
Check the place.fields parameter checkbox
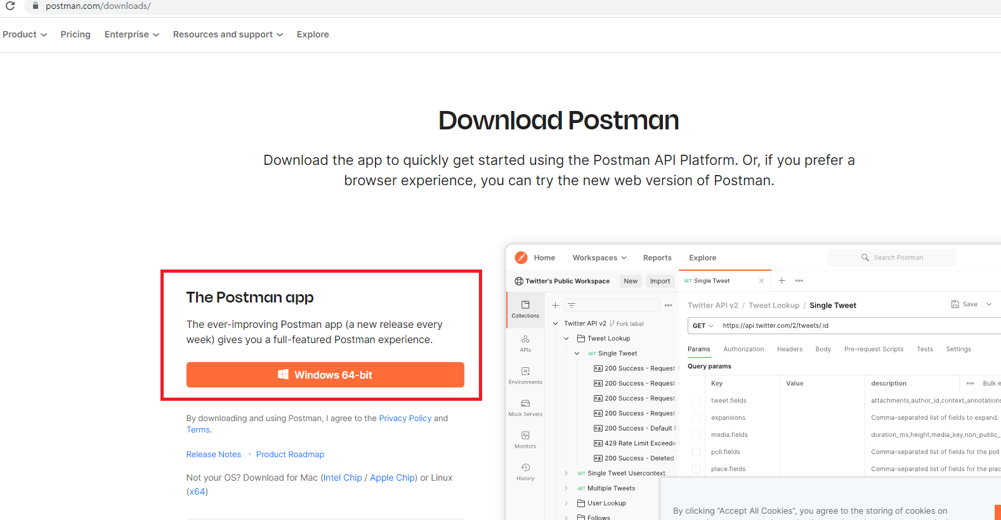(x=697, y=469)
